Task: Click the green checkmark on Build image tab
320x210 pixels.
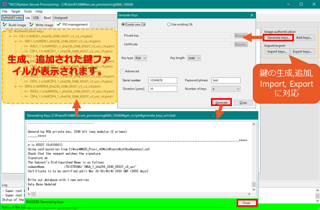Action: (x=5, y=25)
